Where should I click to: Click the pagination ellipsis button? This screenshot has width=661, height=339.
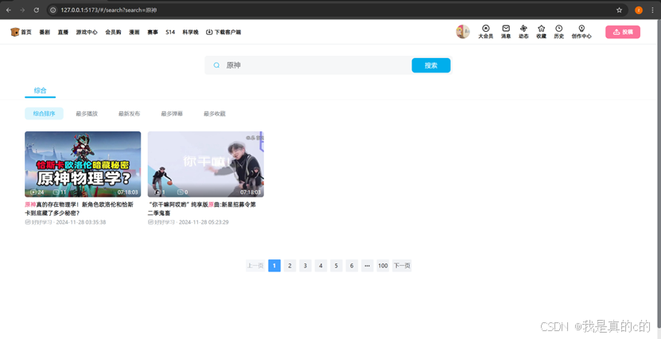click(x=367, y=266)
